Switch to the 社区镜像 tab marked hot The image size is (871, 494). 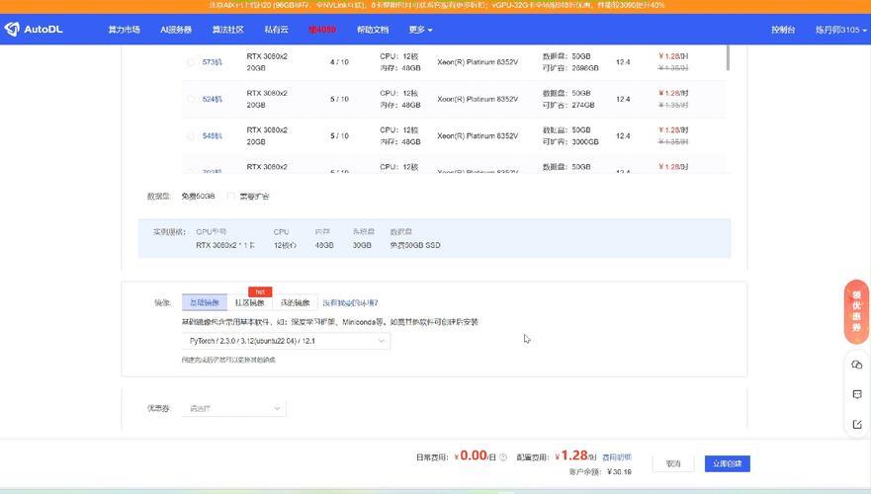tap(249, 302)
